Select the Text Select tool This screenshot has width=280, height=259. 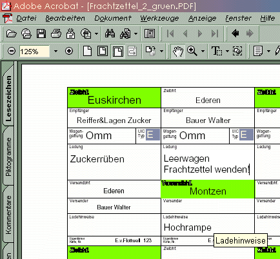217,51
